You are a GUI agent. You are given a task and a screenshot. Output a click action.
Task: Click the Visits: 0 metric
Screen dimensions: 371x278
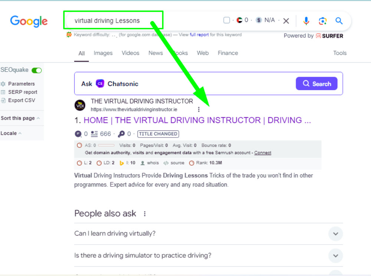(x=127, y=145)
